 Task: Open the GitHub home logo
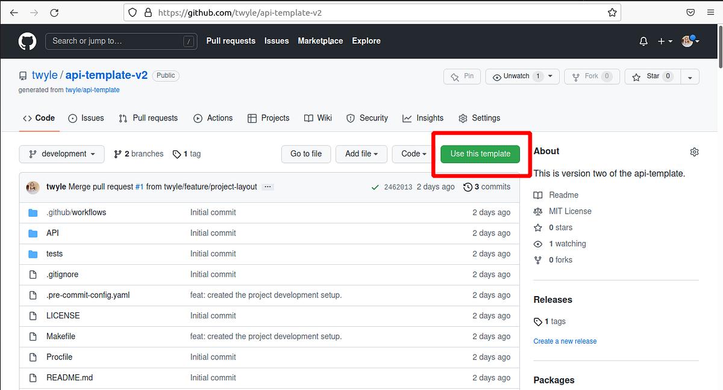pyautogui.click(x=27, y=41)
